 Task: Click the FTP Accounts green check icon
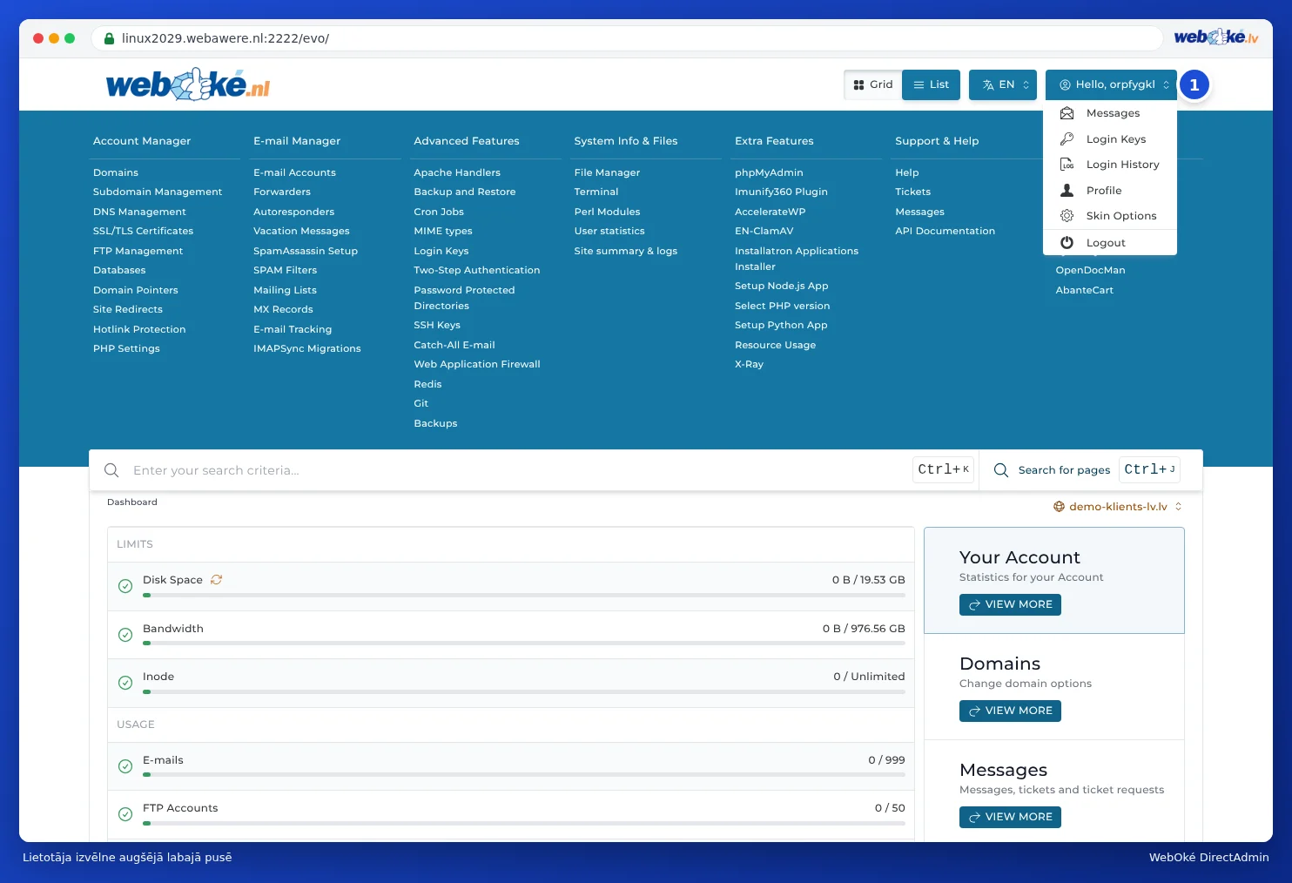tap(125, 814)
